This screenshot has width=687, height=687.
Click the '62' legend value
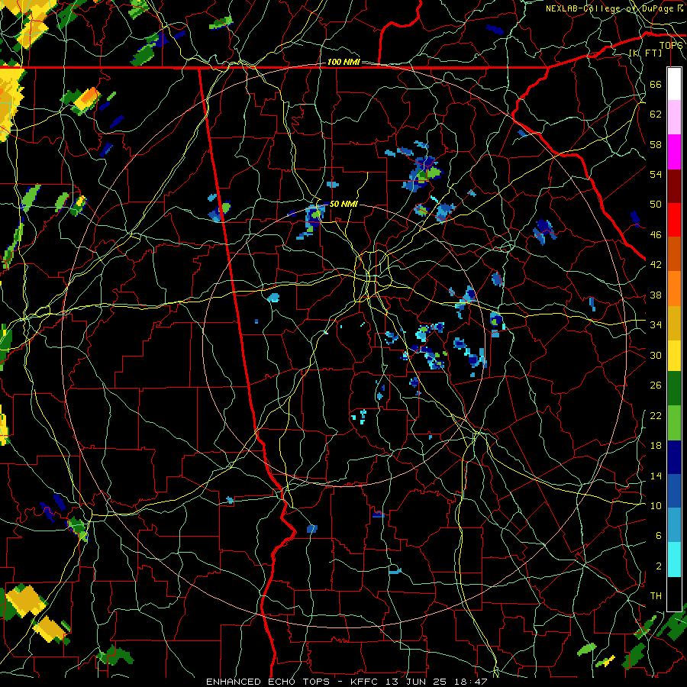click(x=656, y=114)
